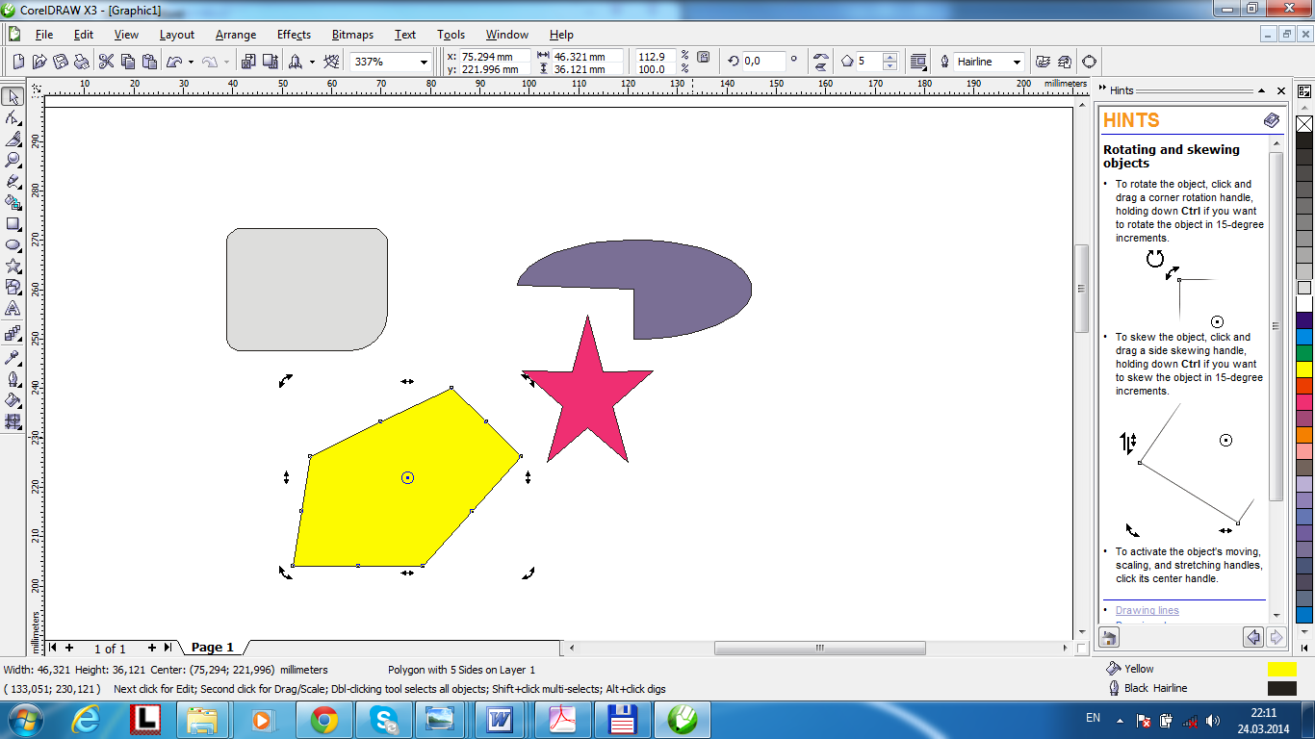This screenshot has height=739, width=1315.
Task: Click the Copy icon in toolbar
Action: pyautogui.click(x=127, y=62)
